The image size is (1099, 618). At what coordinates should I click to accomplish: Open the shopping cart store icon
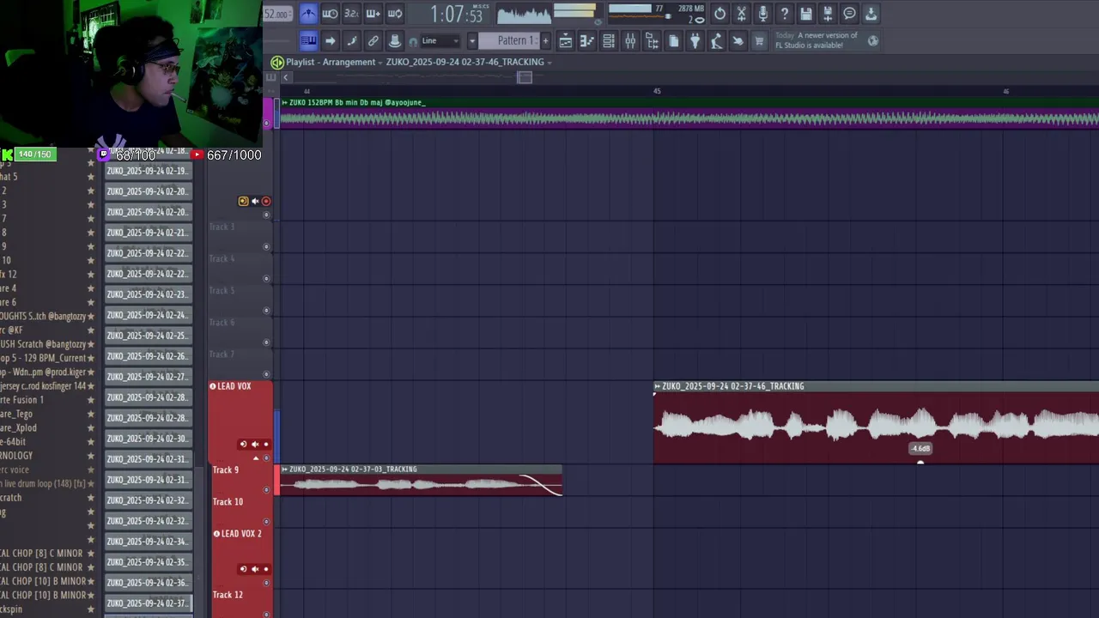[759, 40]
